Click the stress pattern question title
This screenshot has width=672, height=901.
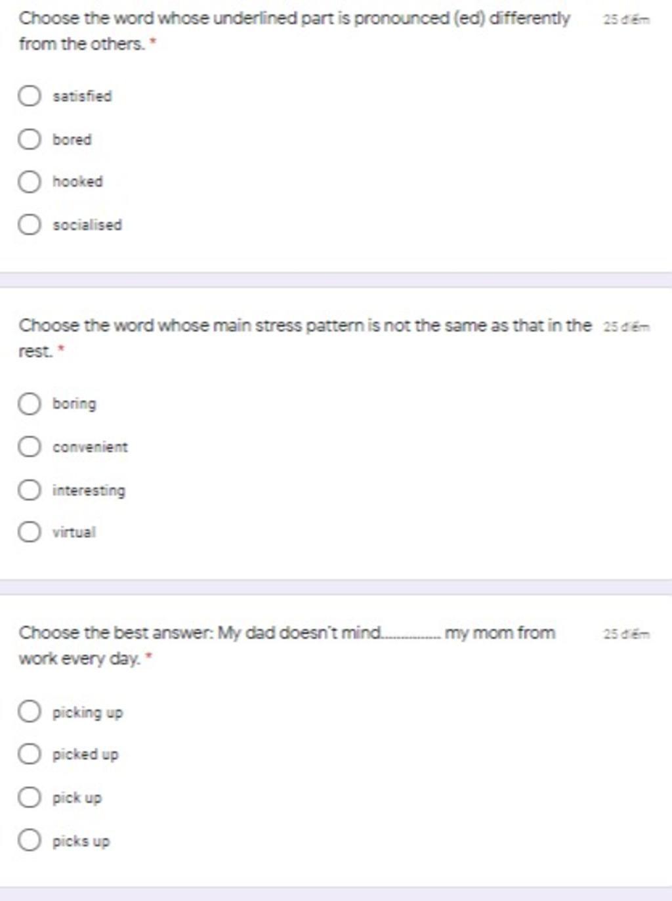tap(305, 338)
